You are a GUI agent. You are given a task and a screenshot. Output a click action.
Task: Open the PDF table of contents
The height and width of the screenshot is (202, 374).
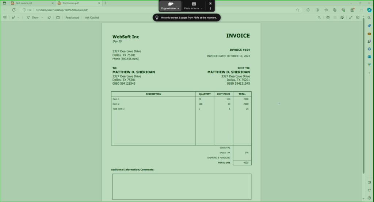(x=5, y=18)
